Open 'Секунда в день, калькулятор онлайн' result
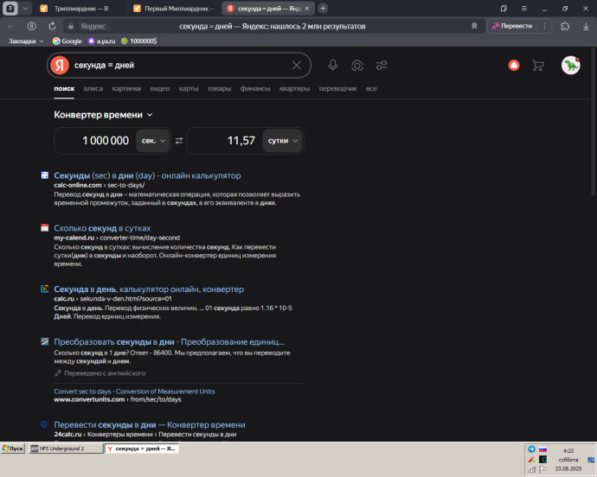Image resolution: width=597 pixels, height=477 pixels. click(x=149, y=289)
